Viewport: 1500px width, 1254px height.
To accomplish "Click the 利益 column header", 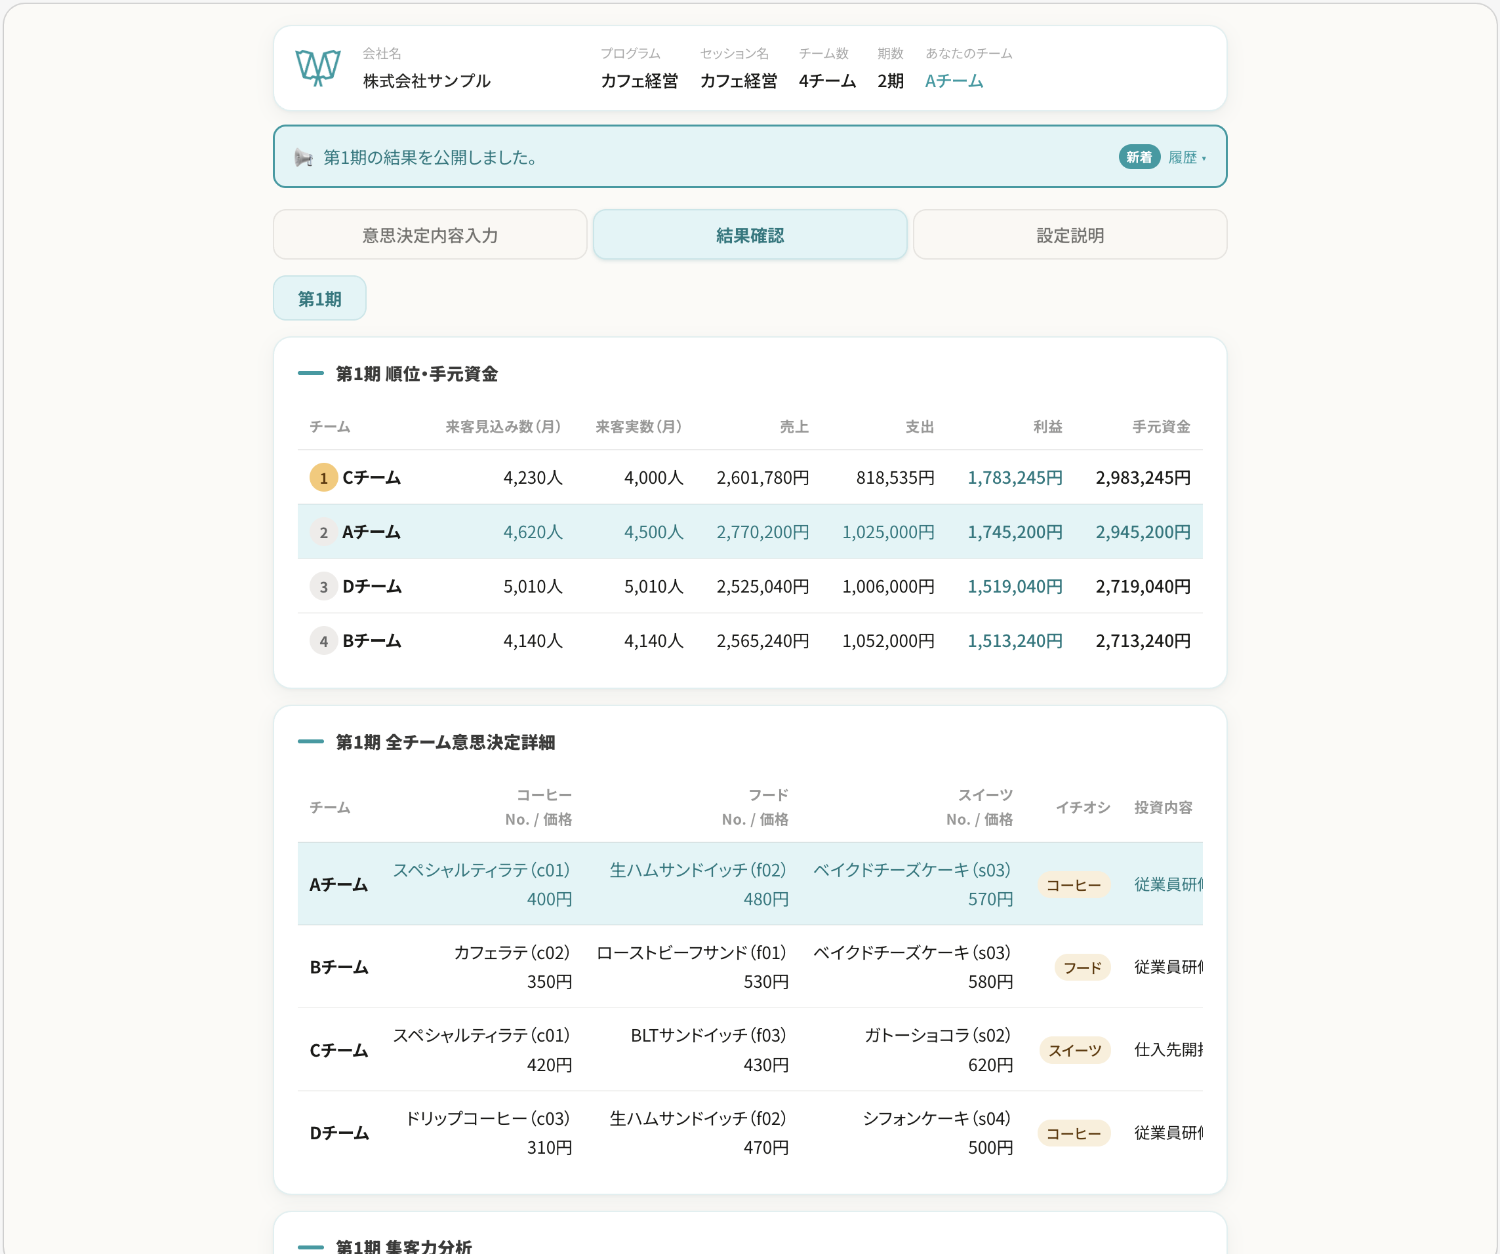I will (1048, 427).
